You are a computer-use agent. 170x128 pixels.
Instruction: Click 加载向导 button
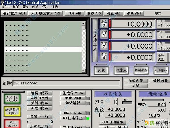pos(136,81)
